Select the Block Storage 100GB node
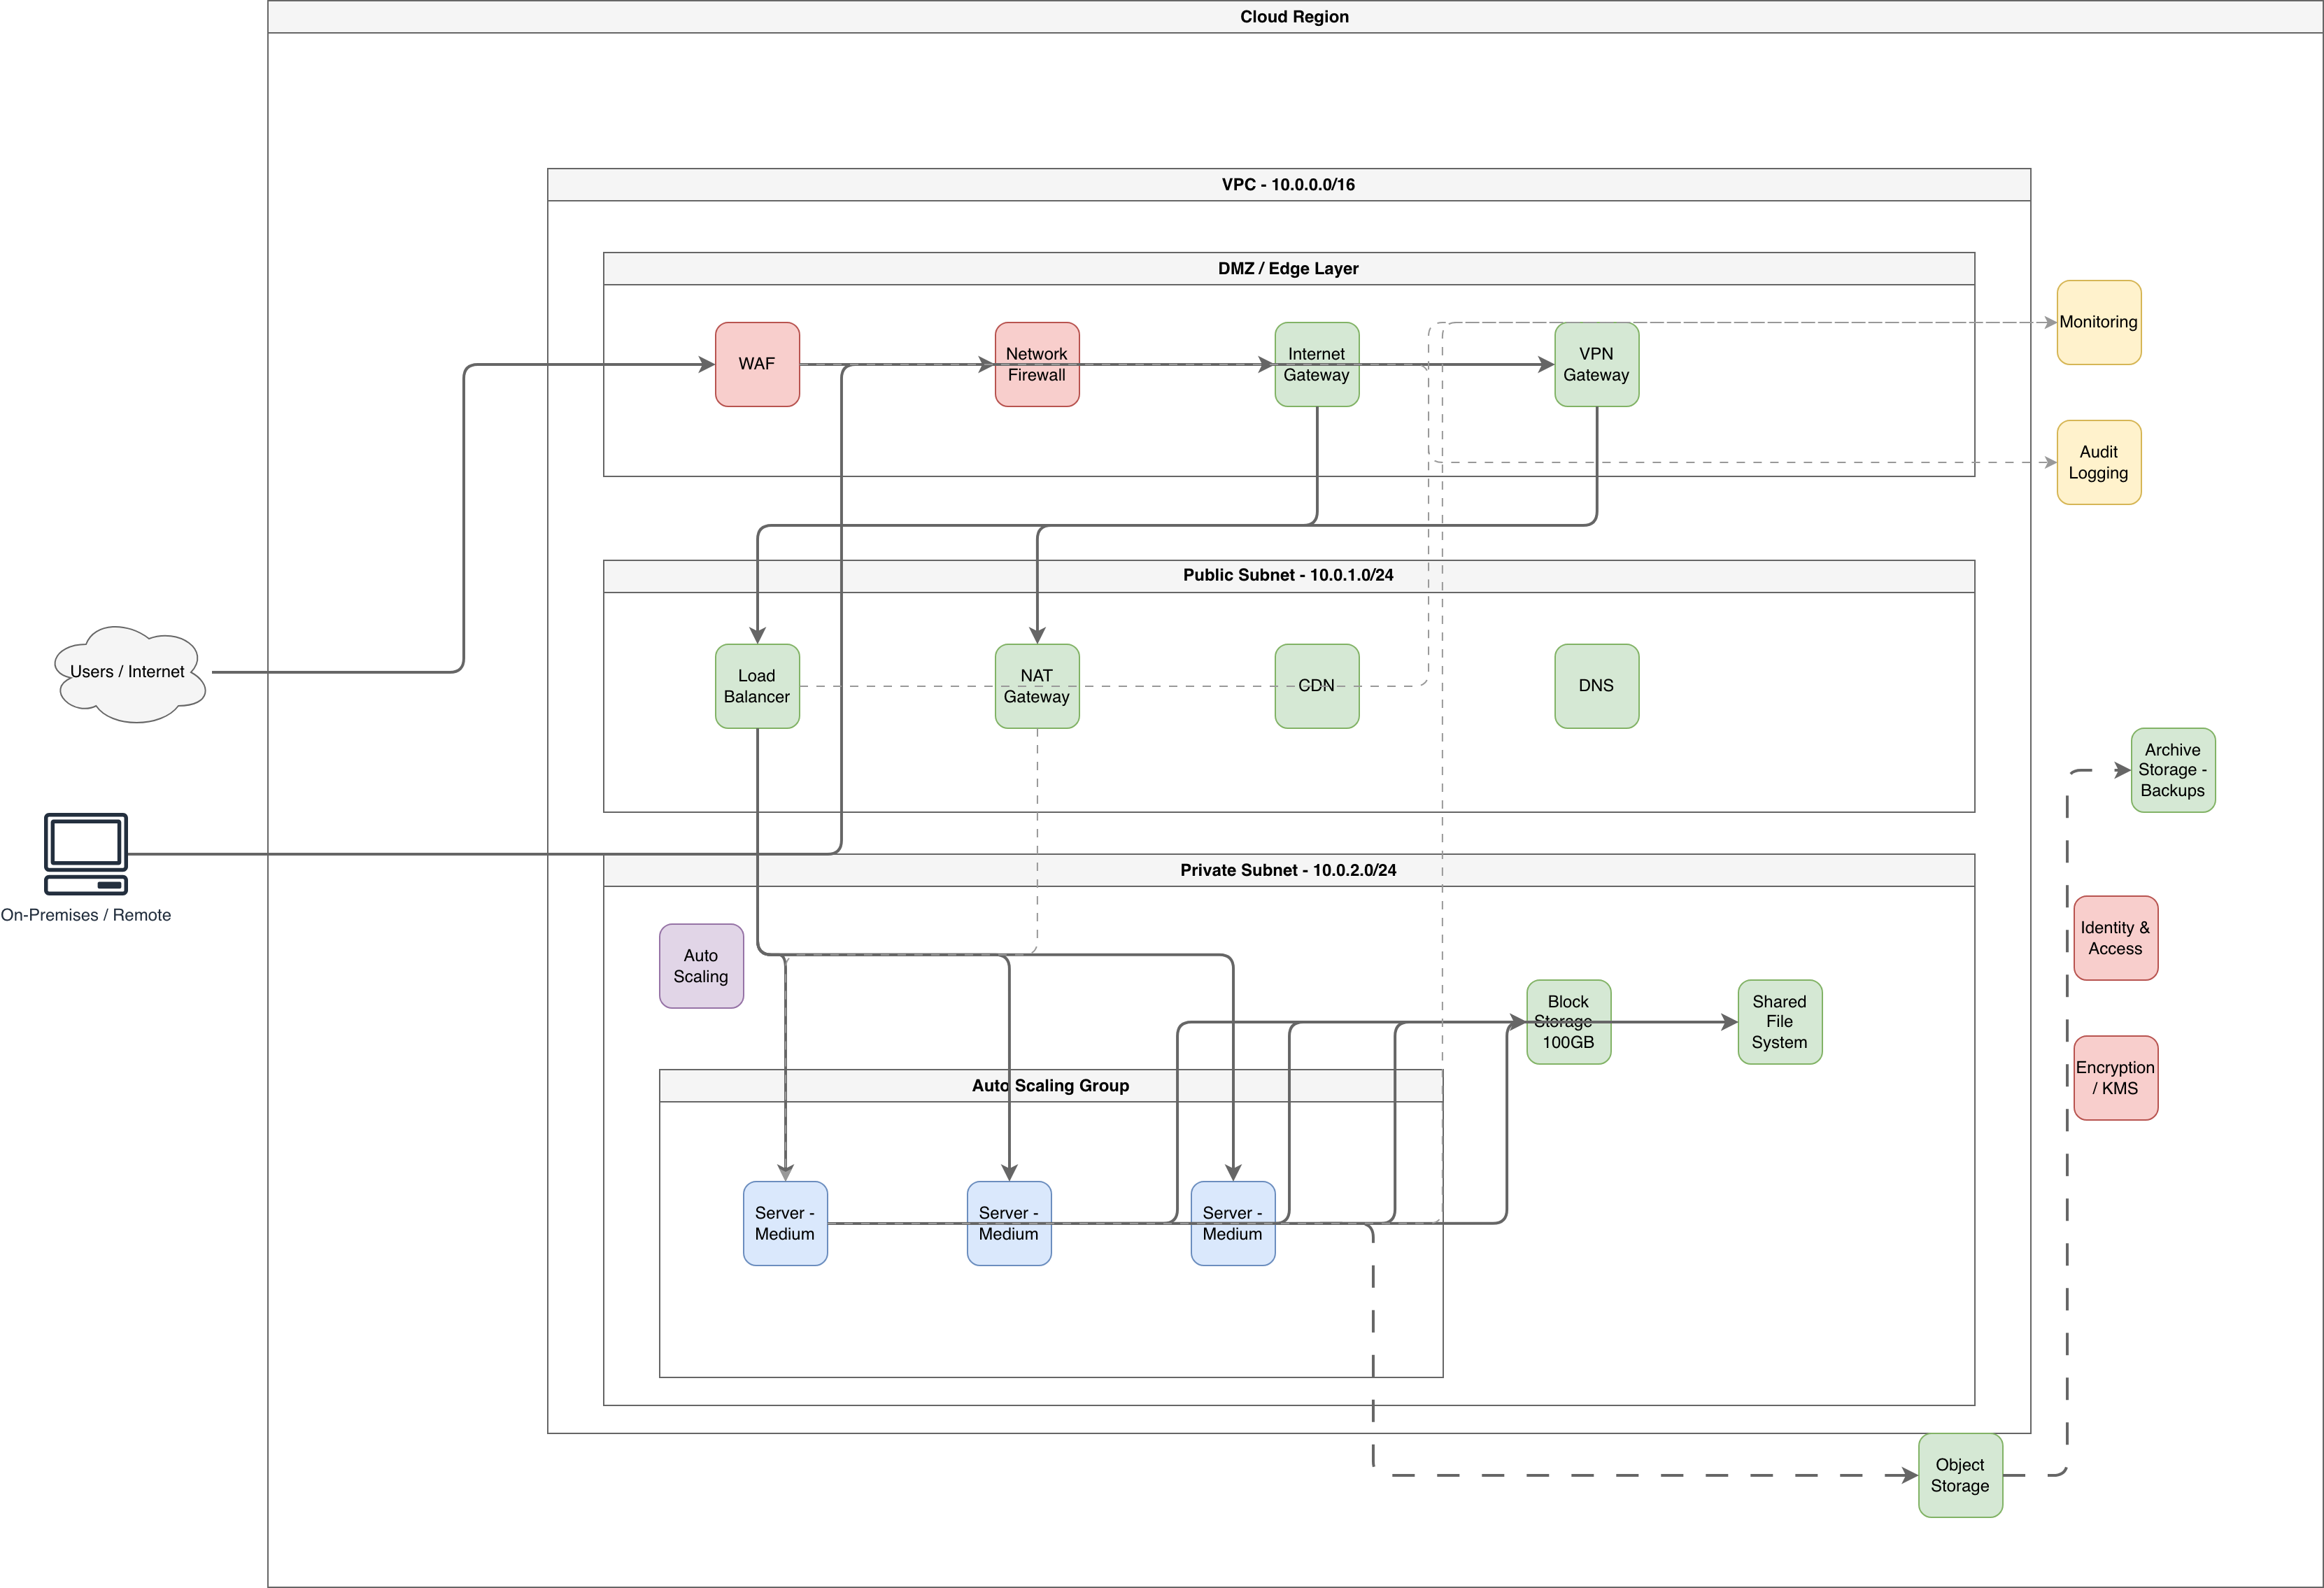2324x1588 pixels. click(x=1569, y=1022)
